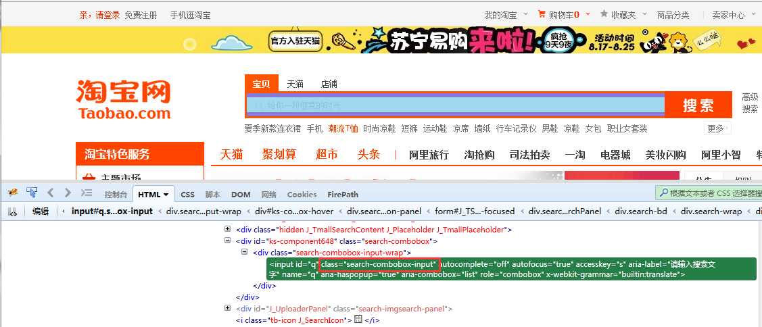Toggle the Firebug command line popup
The height and width of the screenshot is (327, 762).
pyautogui.click(x=87, y=193)
